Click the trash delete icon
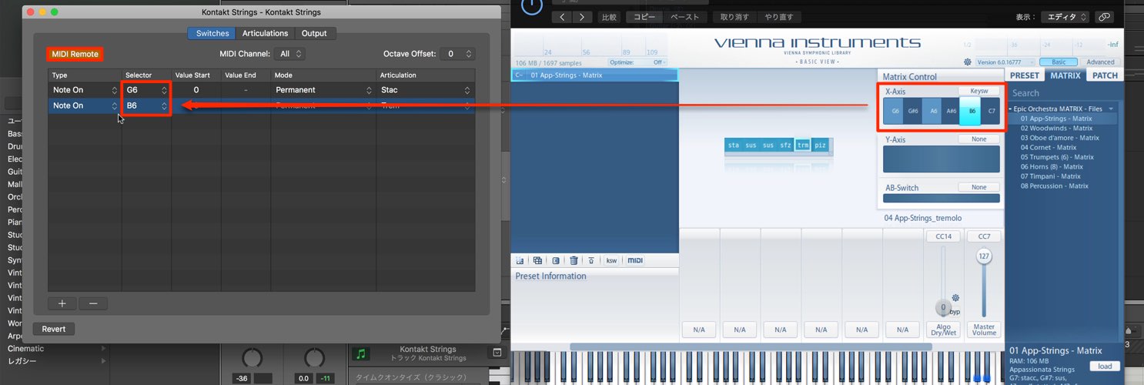Image resolution: width=1144 pixels, height=385 pixels. pyautogui.click(x=574, y=260)
